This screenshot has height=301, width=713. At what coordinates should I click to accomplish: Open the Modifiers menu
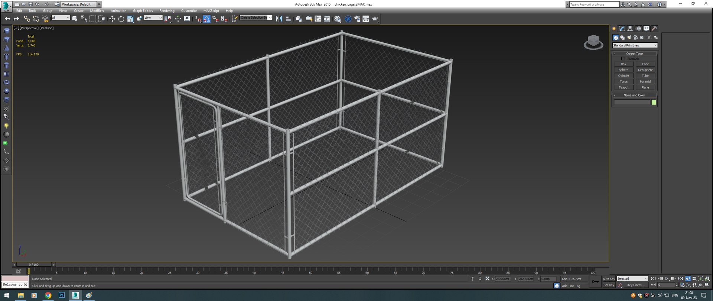(97, 11)
